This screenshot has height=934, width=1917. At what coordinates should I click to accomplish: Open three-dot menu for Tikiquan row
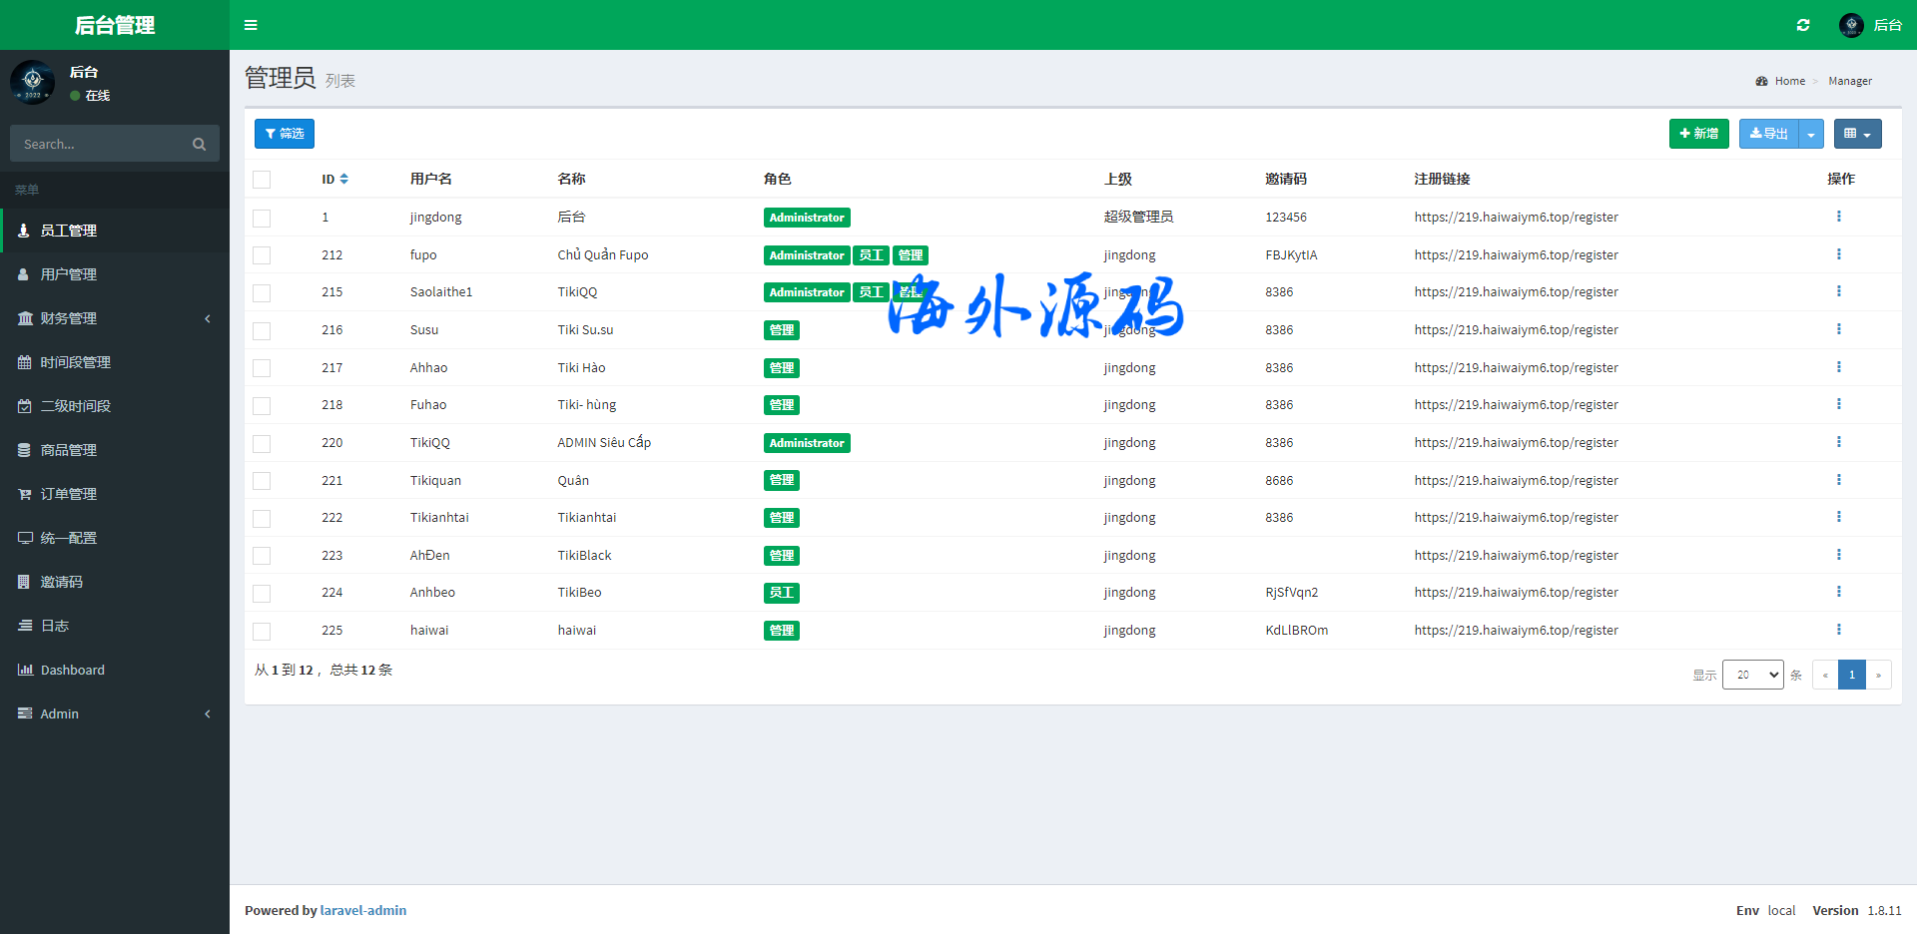point(1838,480)
